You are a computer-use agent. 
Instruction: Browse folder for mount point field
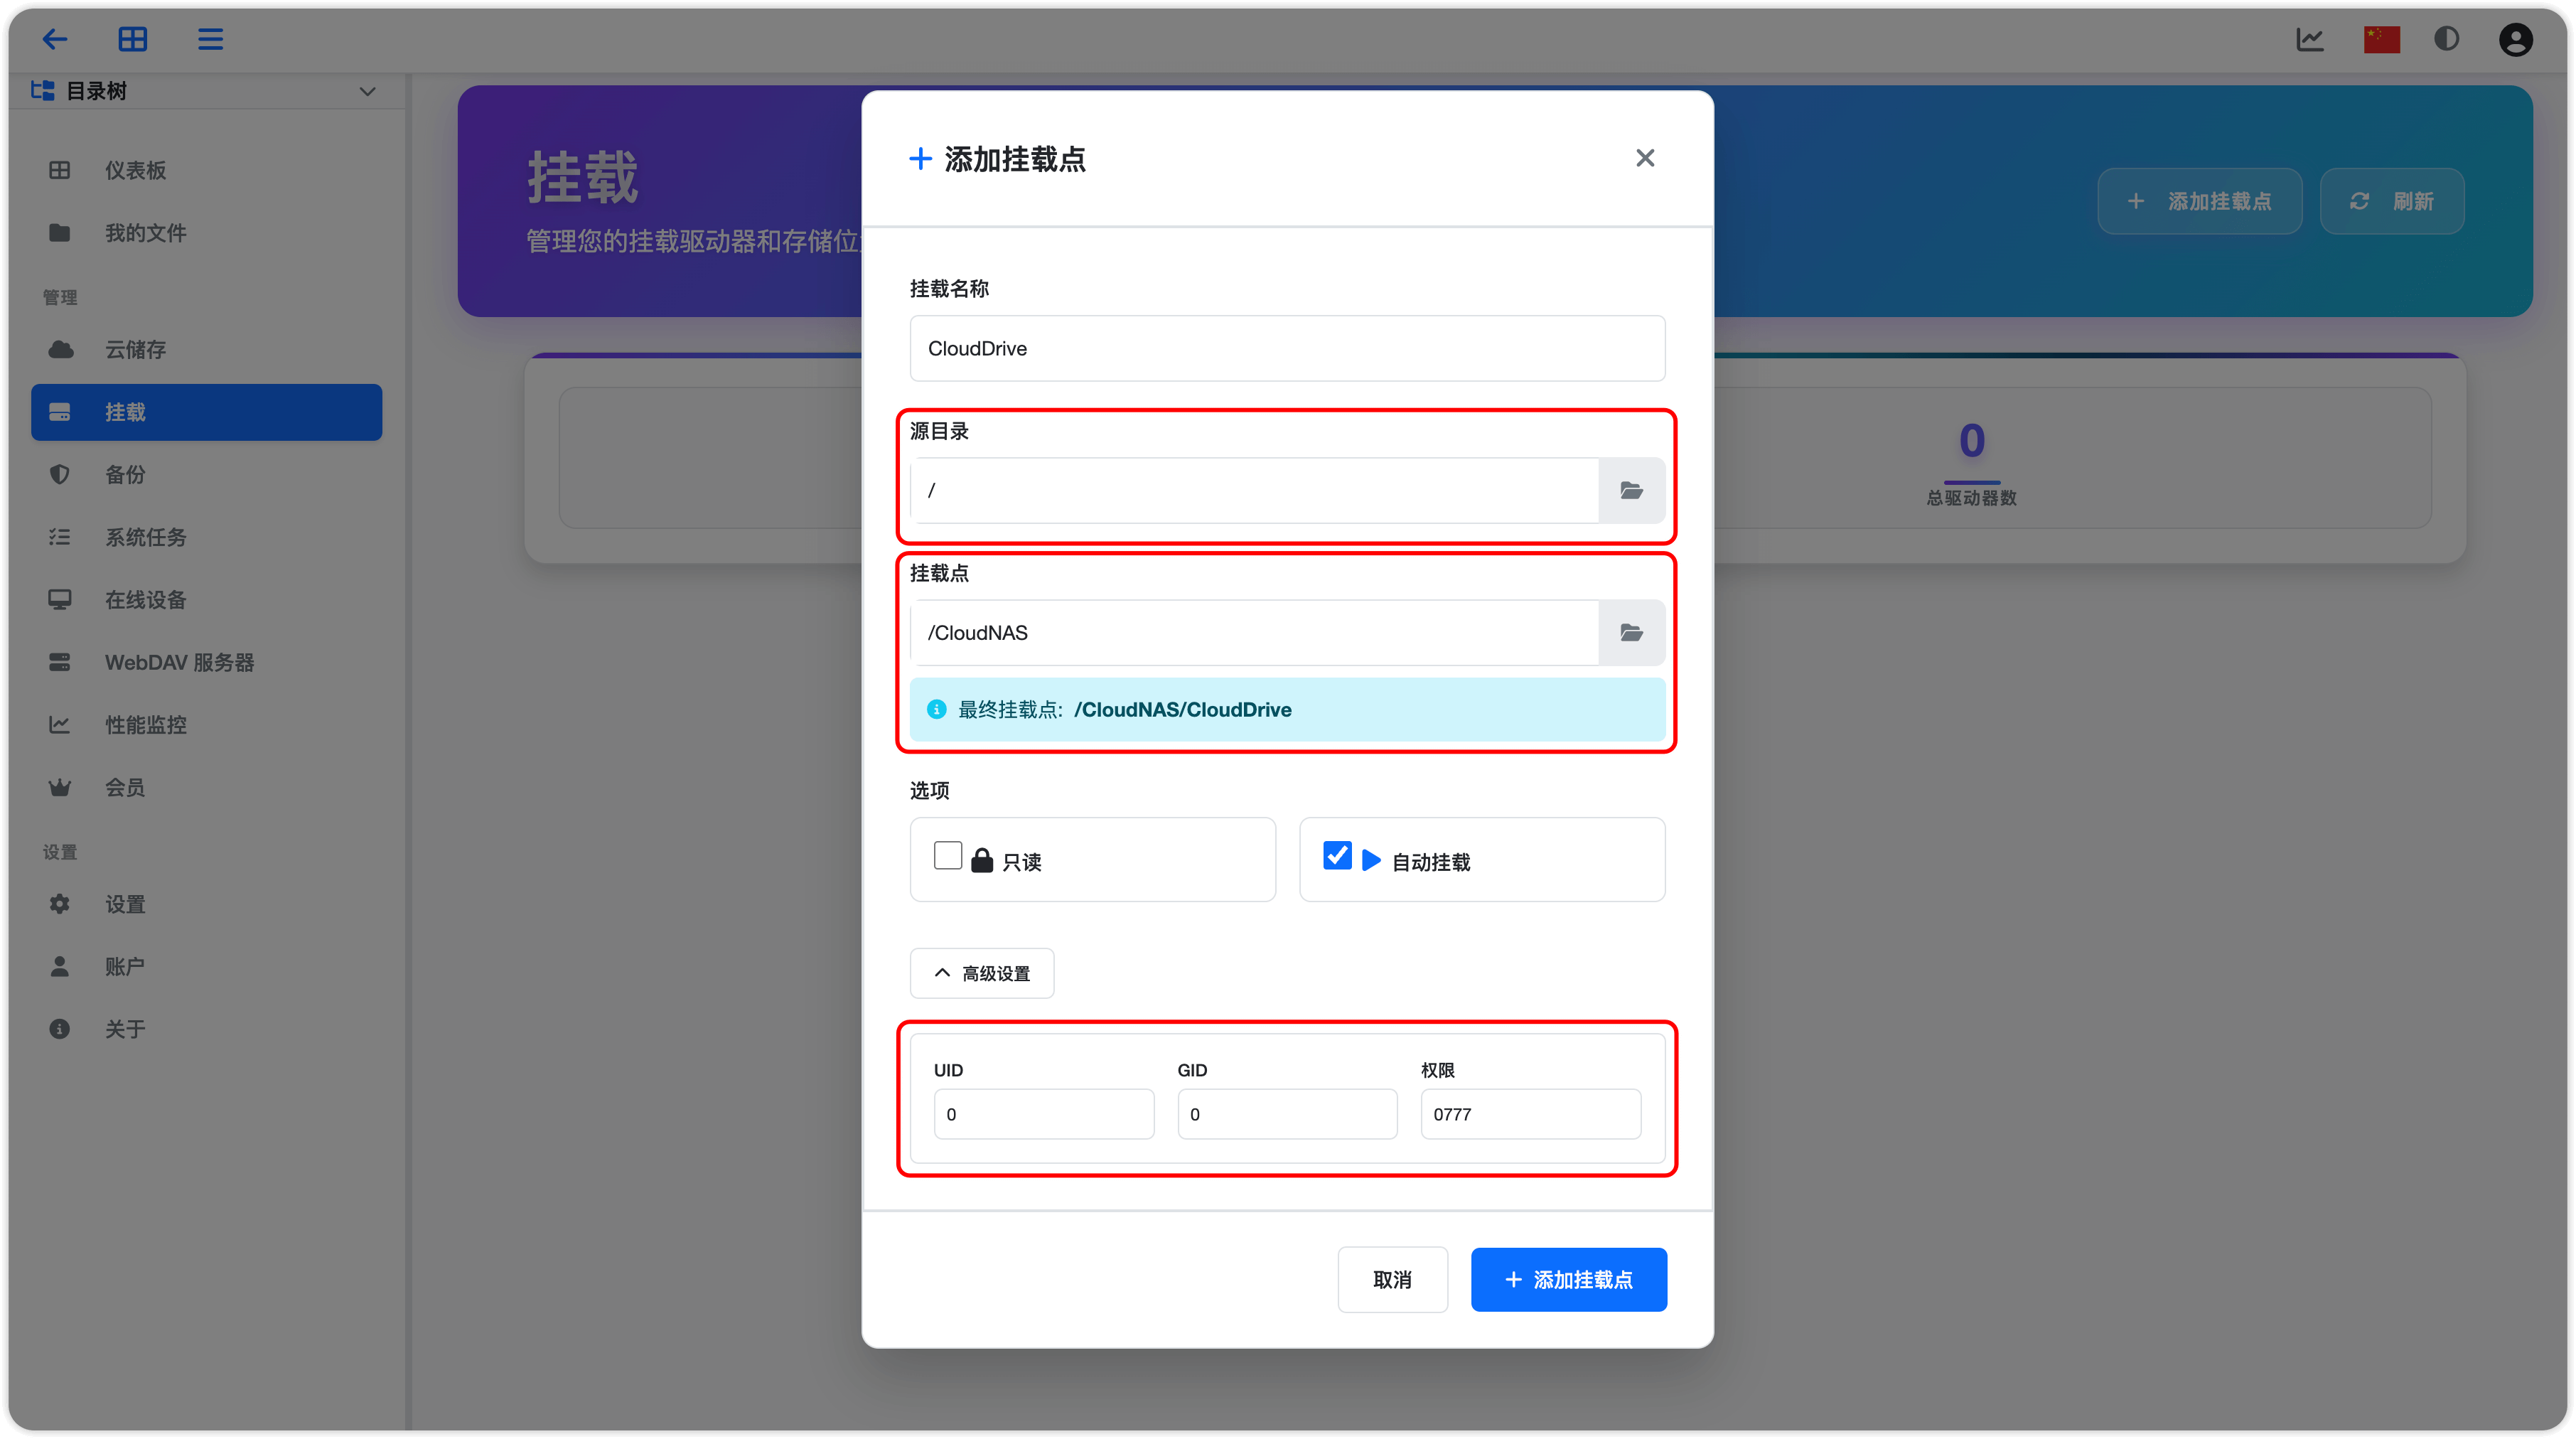(1631, 632)
